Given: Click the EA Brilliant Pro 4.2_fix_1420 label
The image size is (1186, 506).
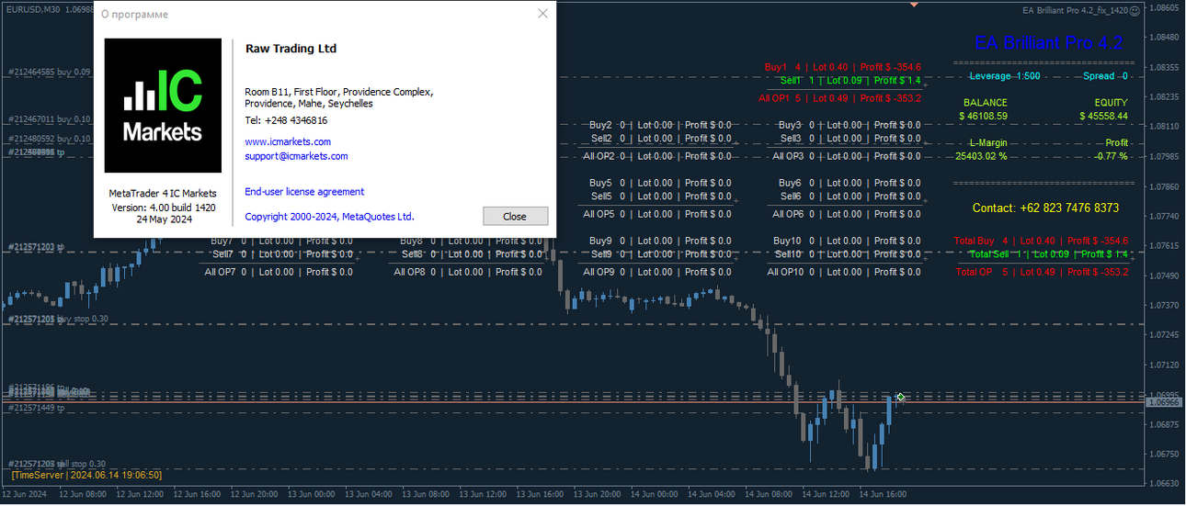Looking at the screenshot, I should pyautogui.click(x=1075, y=10).
